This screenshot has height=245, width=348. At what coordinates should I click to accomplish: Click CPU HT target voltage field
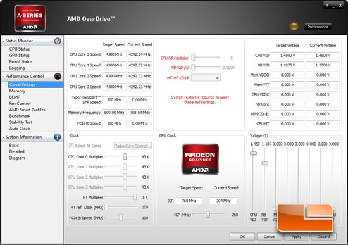(287, 123)
